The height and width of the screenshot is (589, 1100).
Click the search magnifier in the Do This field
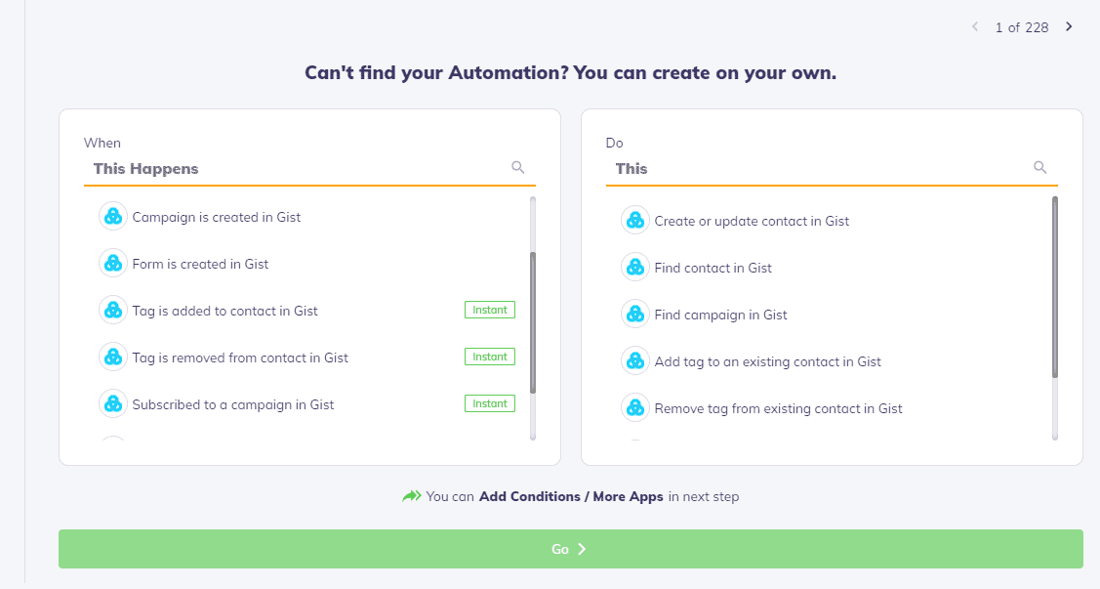(1040, 167)
